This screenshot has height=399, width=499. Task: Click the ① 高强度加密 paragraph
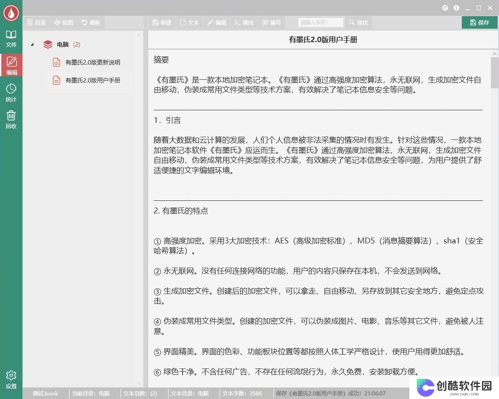tap(318, 246)
